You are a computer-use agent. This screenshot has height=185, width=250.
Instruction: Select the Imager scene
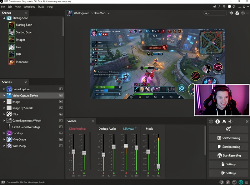[x=20, y=40]
